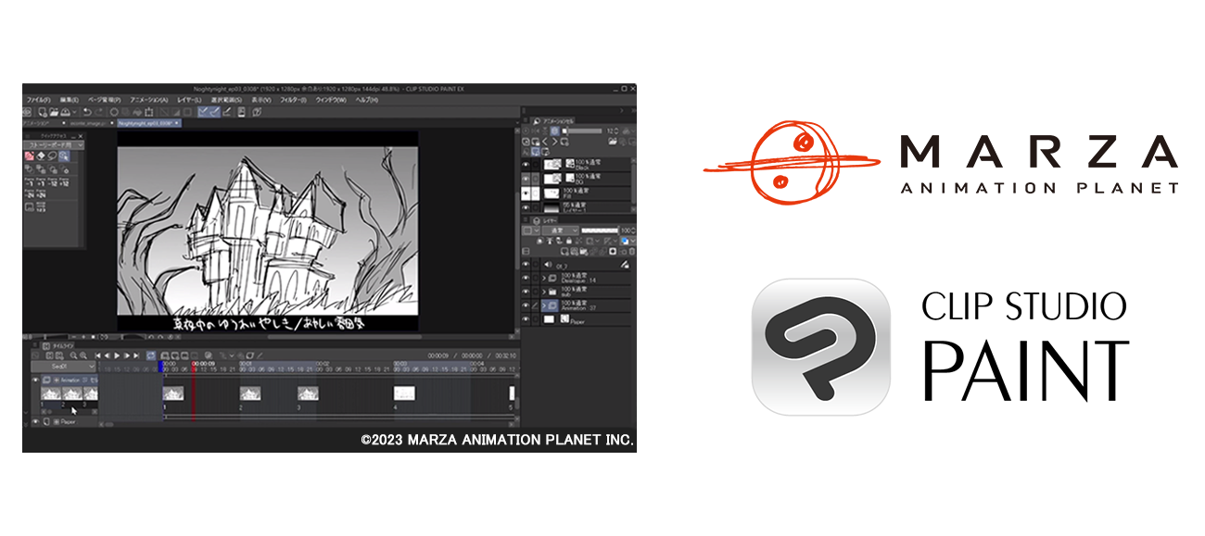Click the Frame -12 shortcut in Quick Access
This screenshot has width=1205, height=536.
pyautogui.click(x=53, y=182)
